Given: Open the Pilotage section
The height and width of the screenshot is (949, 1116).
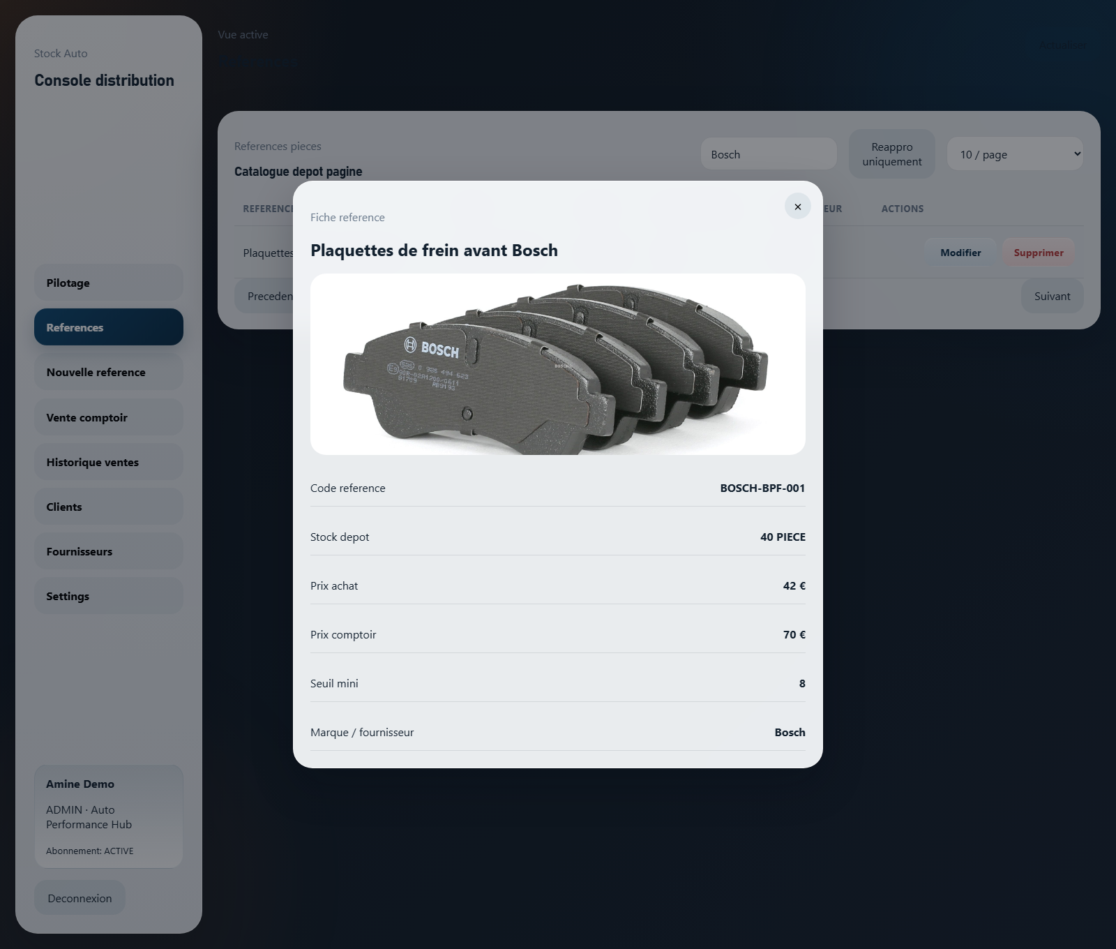Looking at the screenshot, I should click(108, 283).
